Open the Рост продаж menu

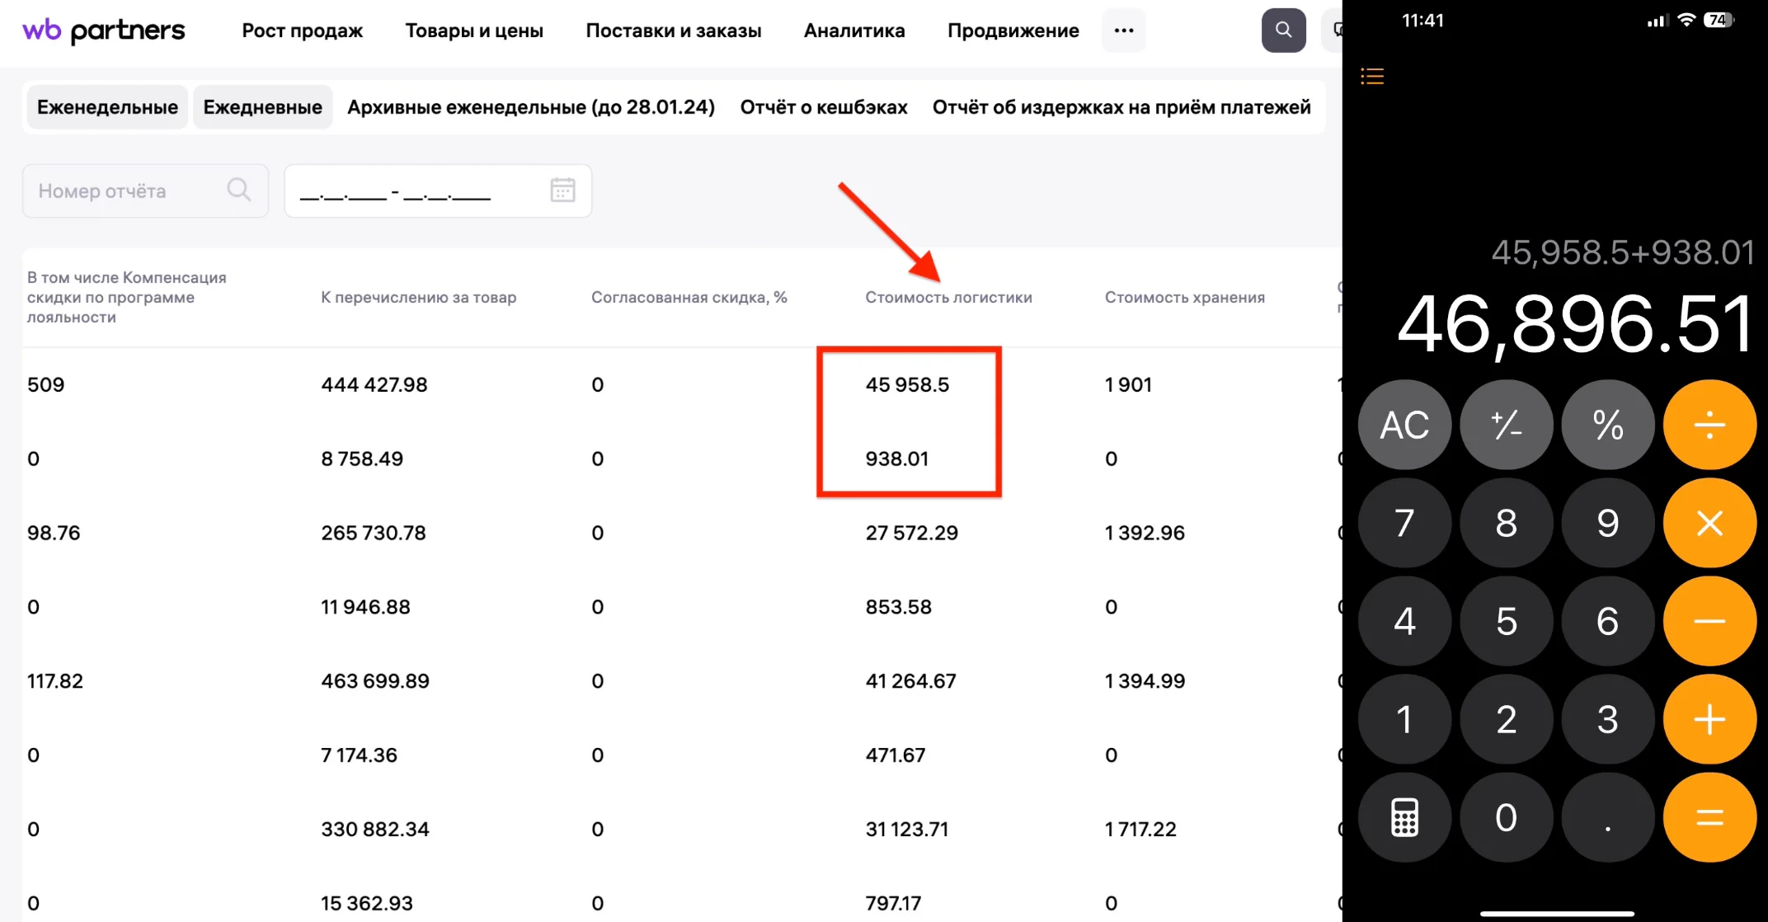tap(302, 31)
